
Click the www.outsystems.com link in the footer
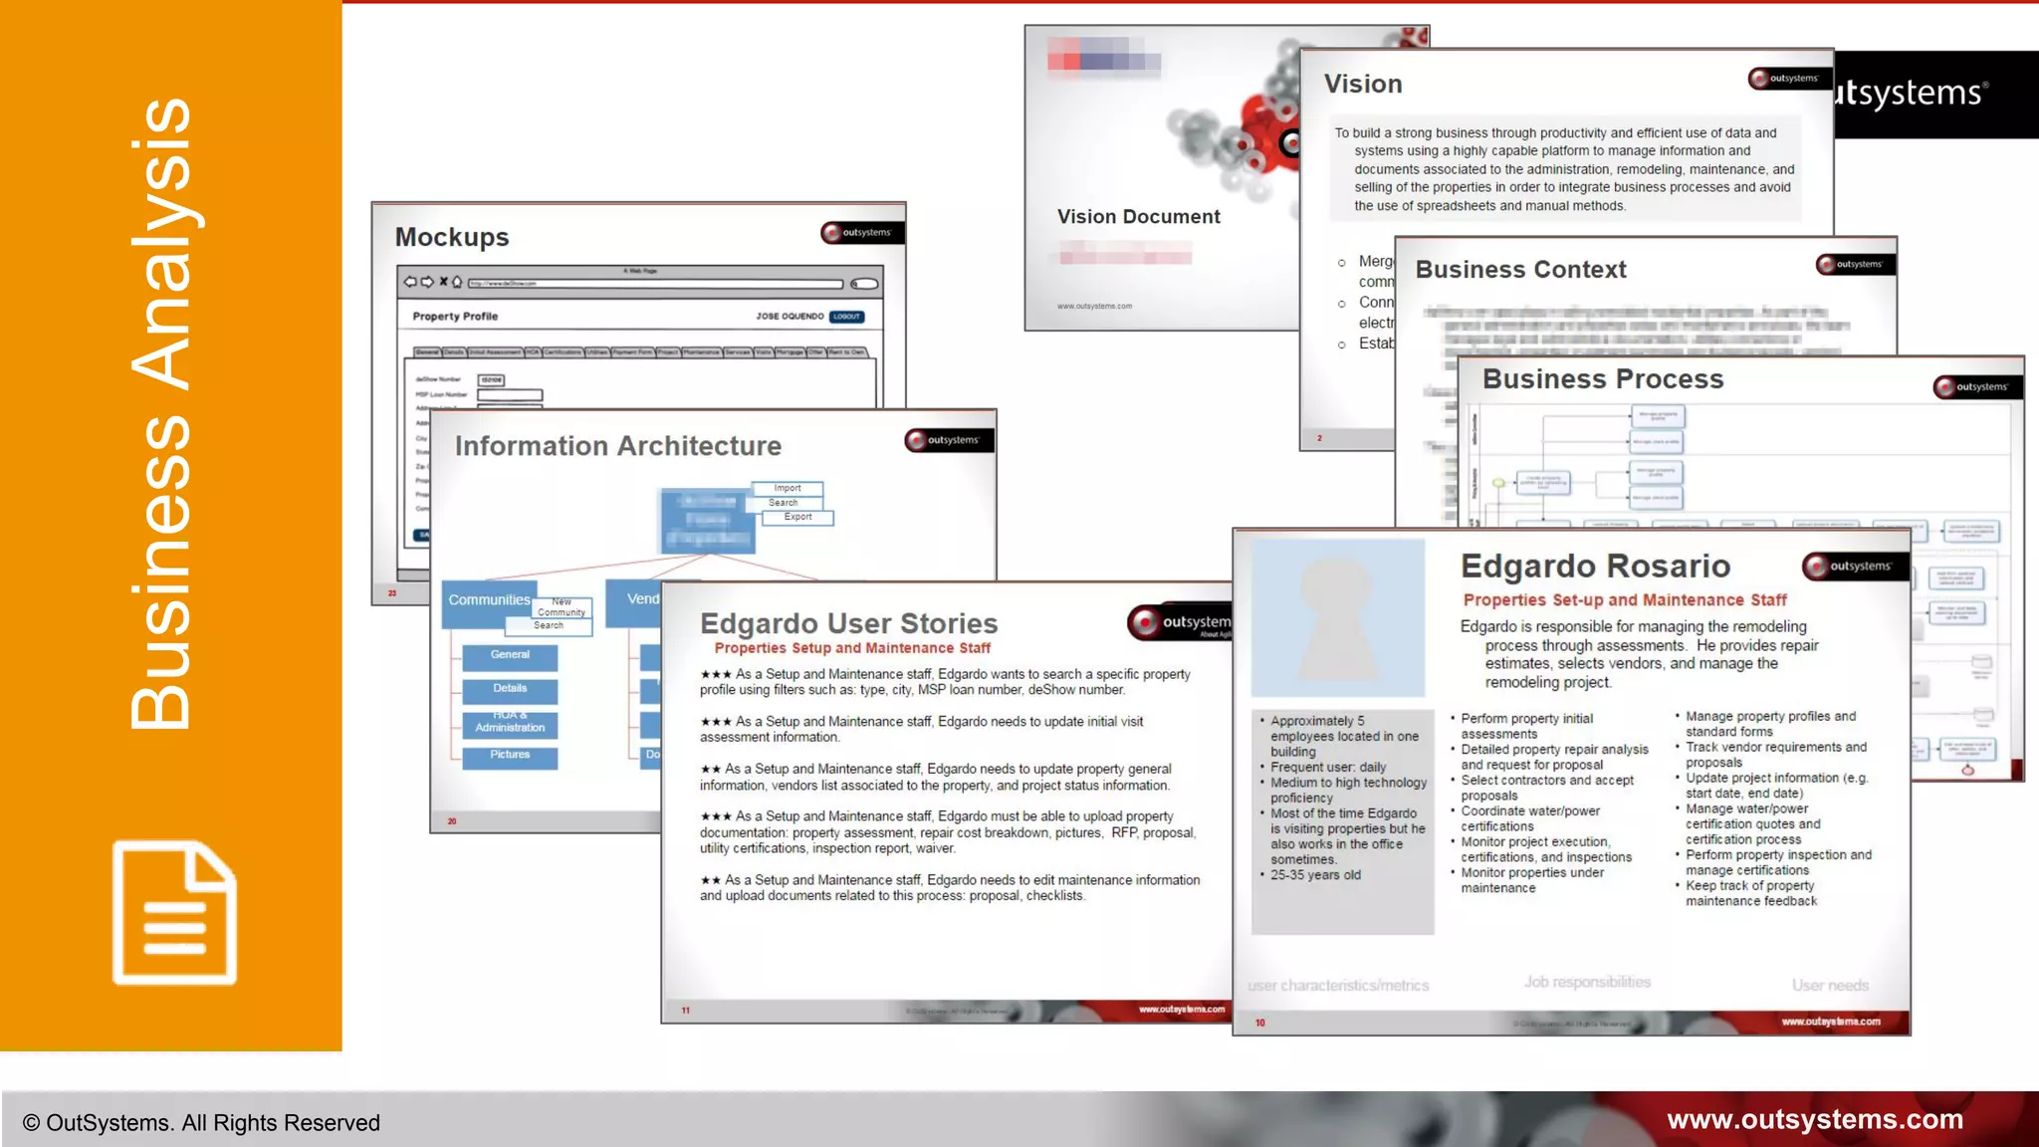[x=1815, y=1120]
